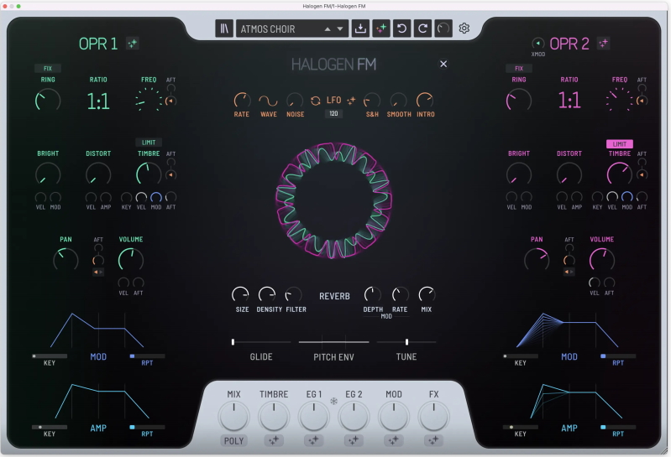Redo the last change
This screenshot has width=671, height=457.
tap(422, 29)
